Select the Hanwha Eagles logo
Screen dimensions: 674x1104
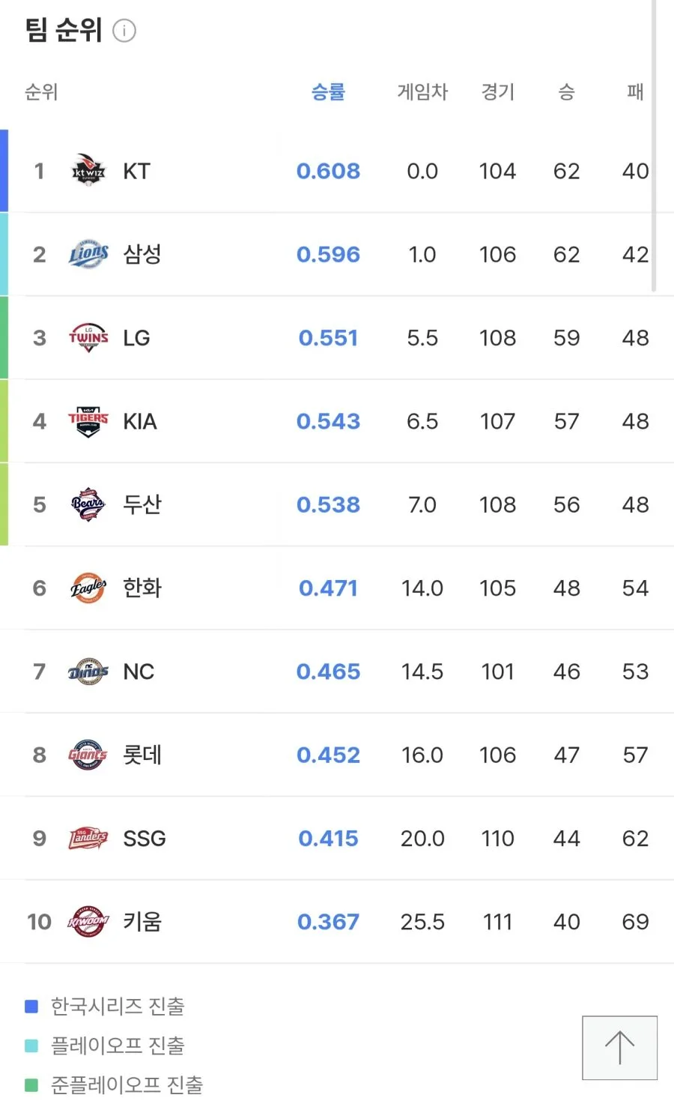coord(88,588)
